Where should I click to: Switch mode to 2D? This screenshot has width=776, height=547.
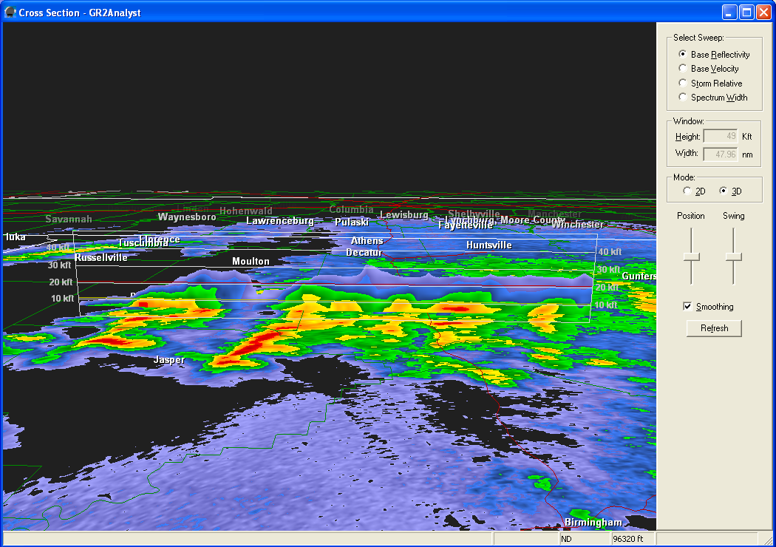tap(687, 191)
